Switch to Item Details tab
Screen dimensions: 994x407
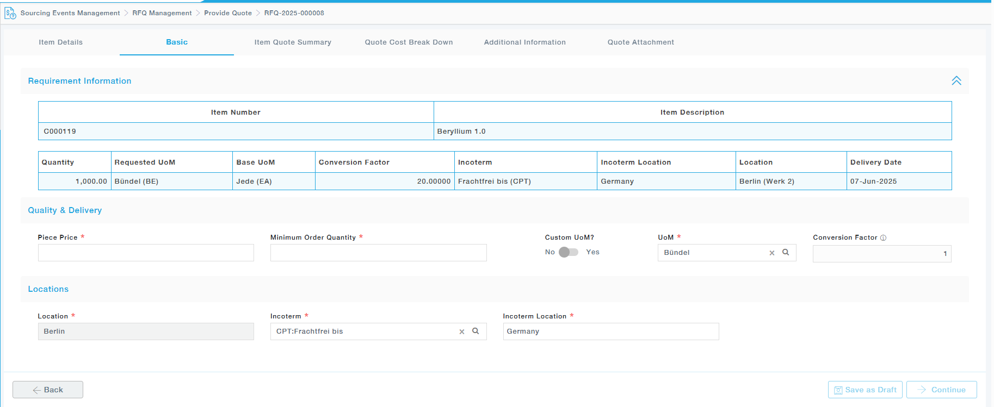click(61, 42)
